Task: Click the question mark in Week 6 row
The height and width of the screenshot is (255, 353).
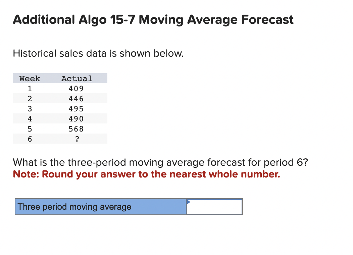Action: click(x=77, y=139)
